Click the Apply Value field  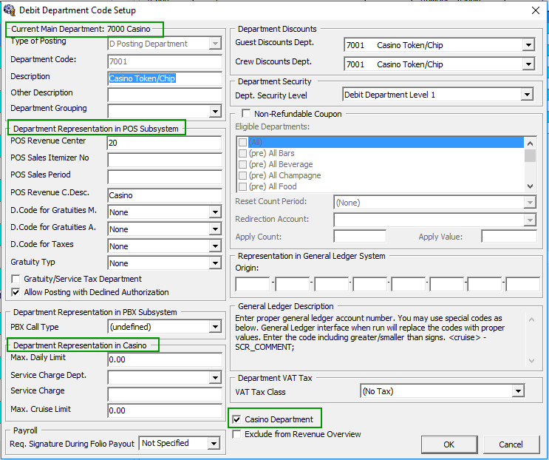point(509,237)
